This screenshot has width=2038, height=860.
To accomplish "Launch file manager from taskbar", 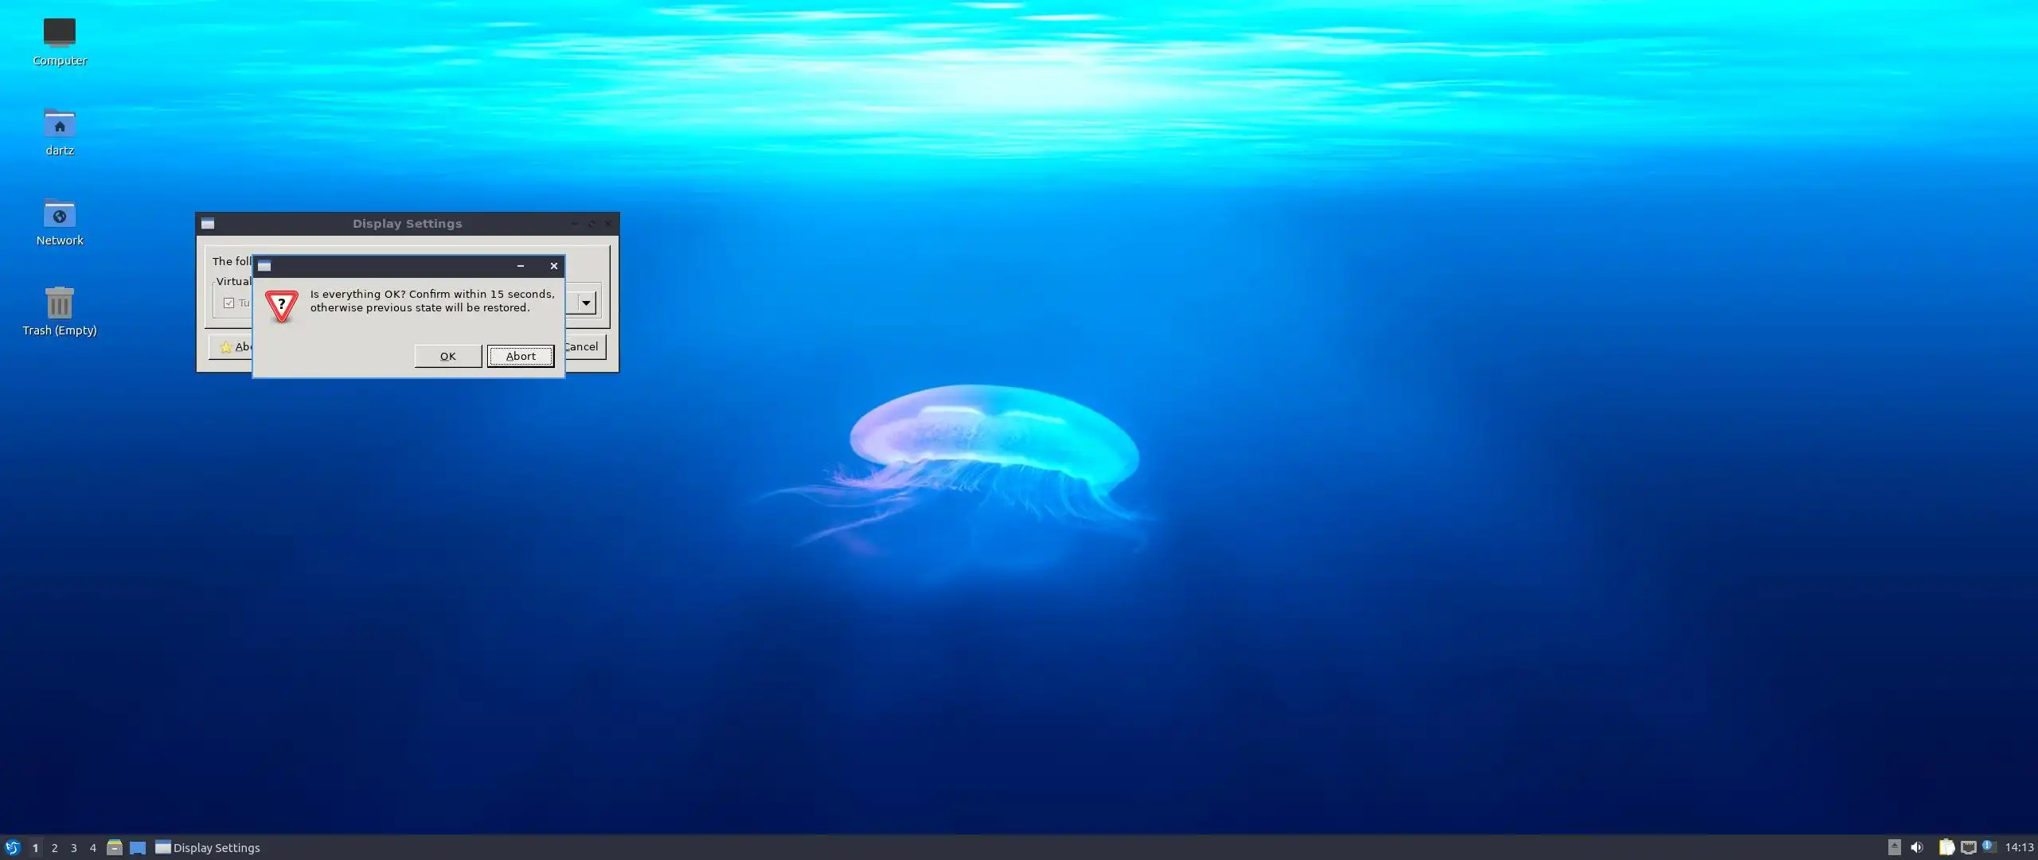I will (115, 847).
